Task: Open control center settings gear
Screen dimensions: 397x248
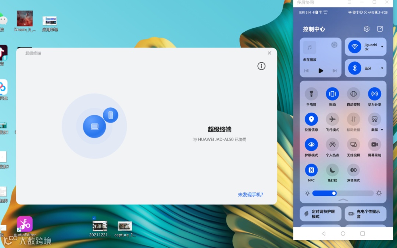Action: pos(366,29)
